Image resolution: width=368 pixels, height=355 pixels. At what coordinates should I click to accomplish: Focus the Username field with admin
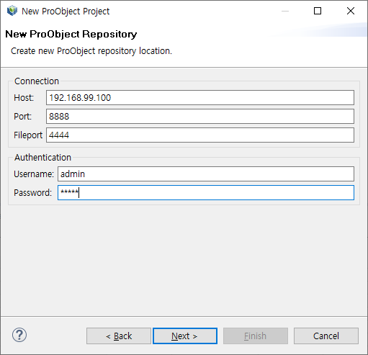click(206, 174)
